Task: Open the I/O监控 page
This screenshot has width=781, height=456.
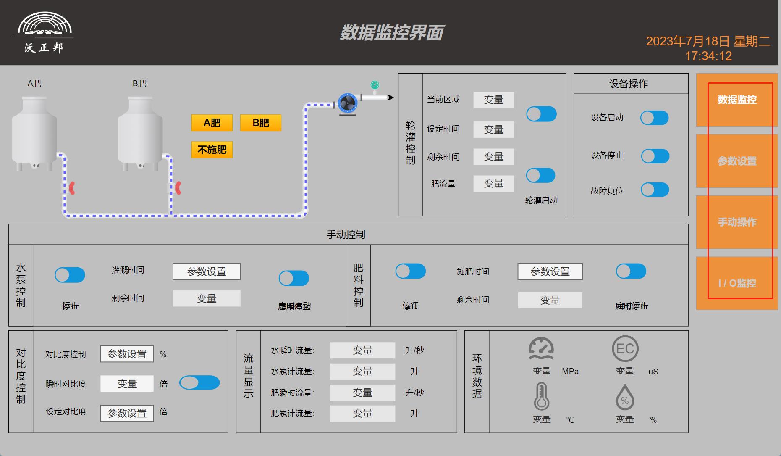Action: click(737, 283)
